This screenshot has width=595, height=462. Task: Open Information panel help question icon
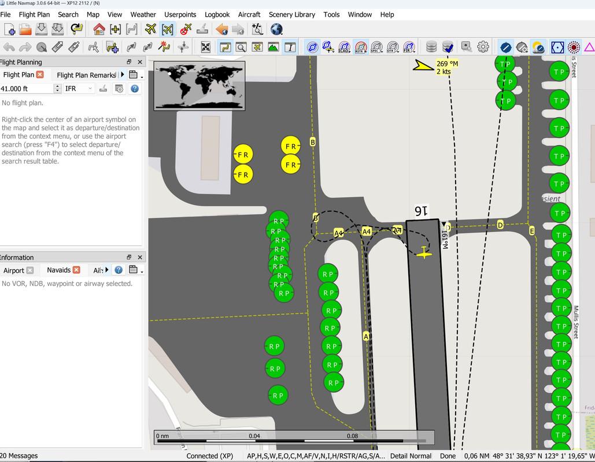pos(119,270)
